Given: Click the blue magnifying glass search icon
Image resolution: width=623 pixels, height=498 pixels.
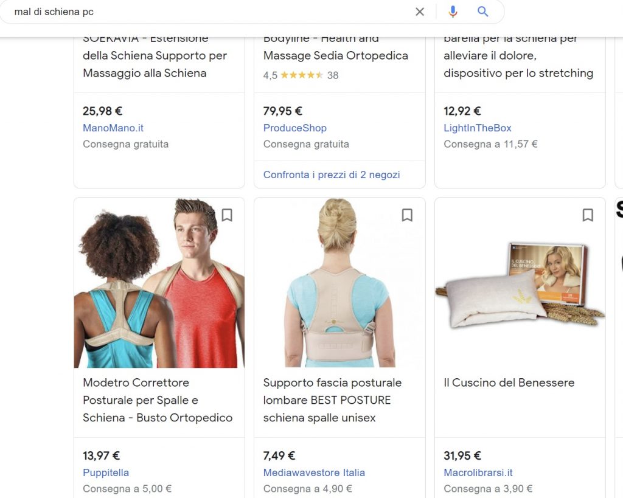Looking at the screenshot, I should tap(482, 12).
